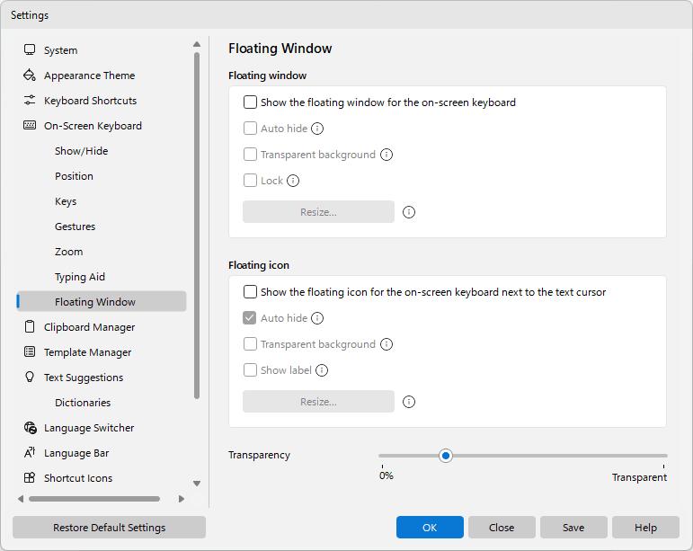Select Typing Aid in settings sidebar

pyautogui.click(x=80, y=277)
